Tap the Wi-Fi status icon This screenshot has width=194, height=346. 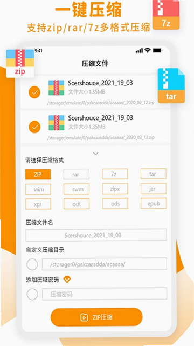pyautogui.click(x=147, y=50)
